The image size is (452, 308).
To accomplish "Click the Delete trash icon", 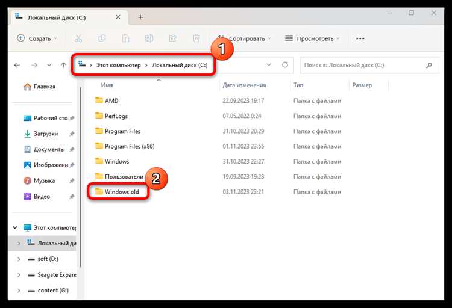I will (196, 38).
